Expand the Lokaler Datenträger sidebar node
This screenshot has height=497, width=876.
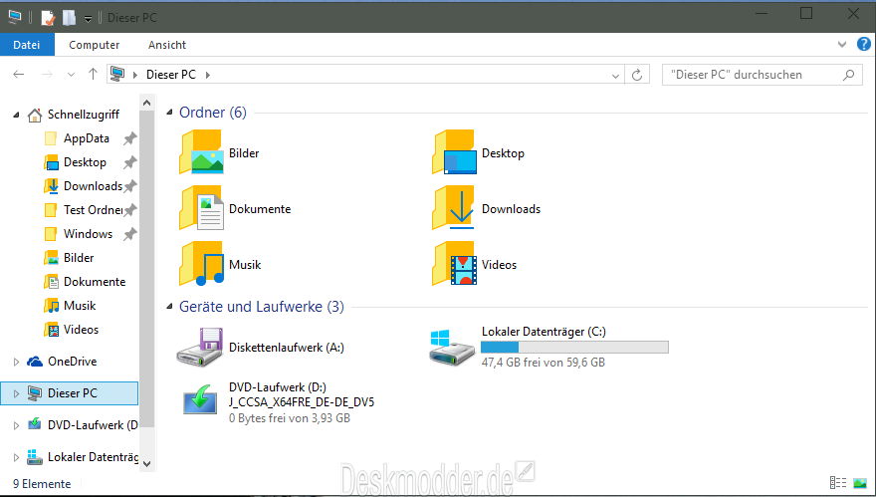(16, 458)
